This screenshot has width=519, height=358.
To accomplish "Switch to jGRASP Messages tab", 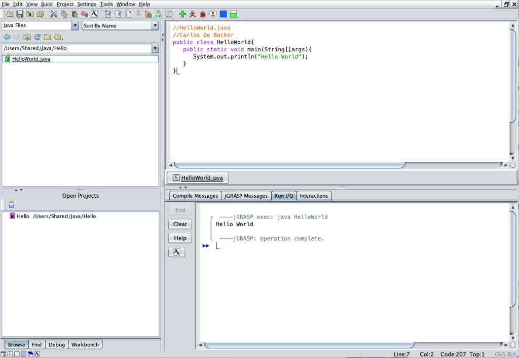I will tap(246, 196).
